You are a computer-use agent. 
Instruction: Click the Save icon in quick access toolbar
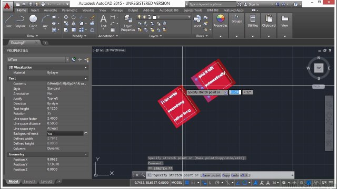pos(31,4)
